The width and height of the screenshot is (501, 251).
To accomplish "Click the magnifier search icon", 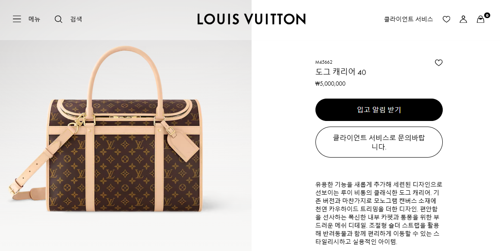I will [58, 19].
